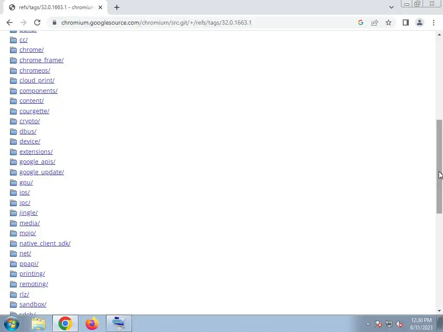Click the folder icon beside chrome/
Screen dimensions: 443x332
point(13,50)
